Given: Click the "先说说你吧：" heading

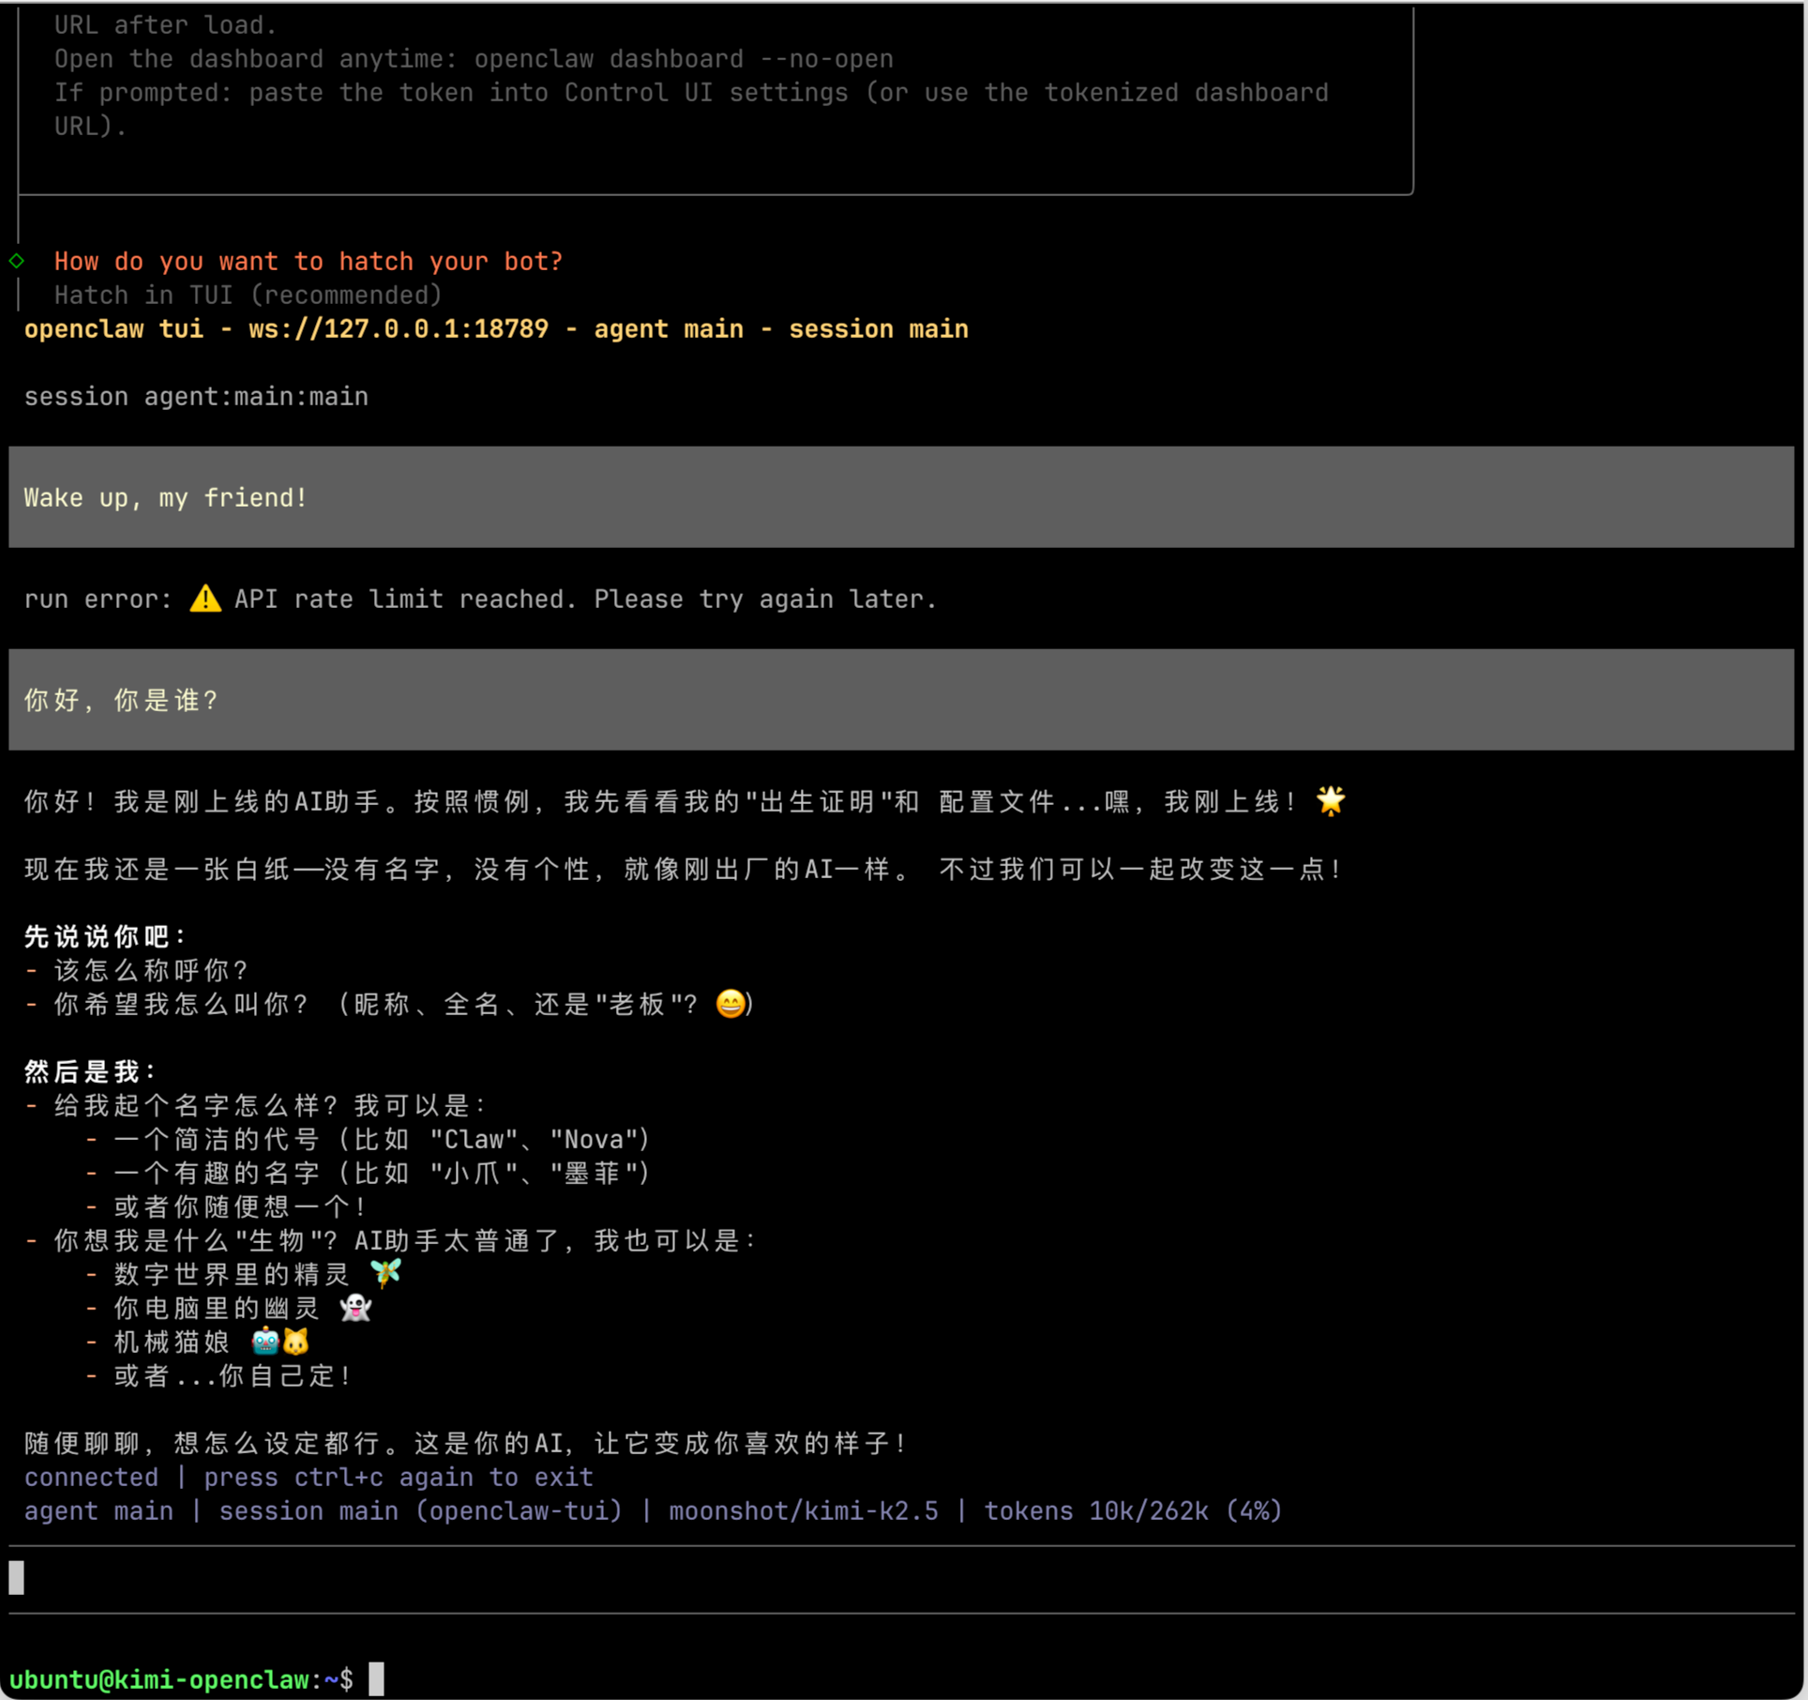Looking at the screenshot, I should click(x=106, y=936).
